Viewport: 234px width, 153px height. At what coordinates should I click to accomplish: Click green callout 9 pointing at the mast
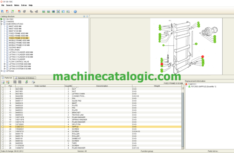(x=163, y=45)
